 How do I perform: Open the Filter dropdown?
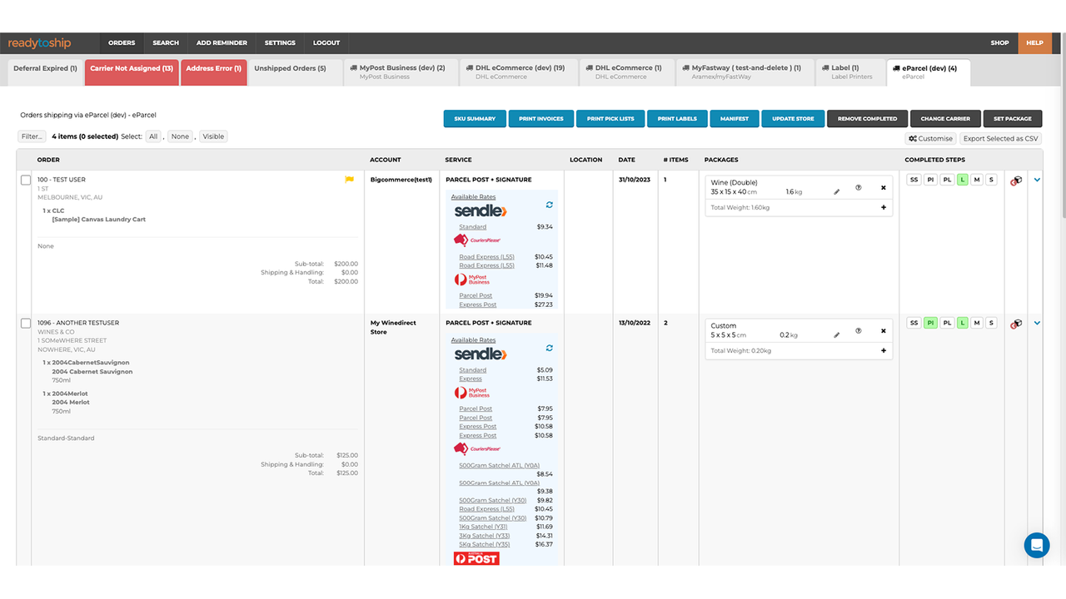point(32,136)
